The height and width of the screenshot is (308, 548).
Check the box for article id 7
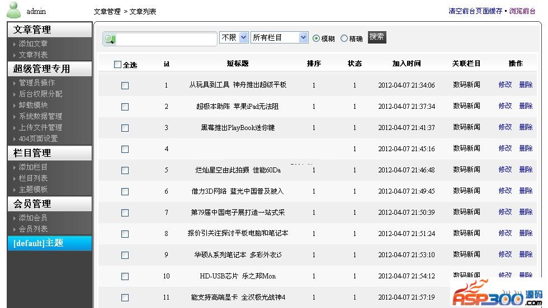tap(125, 213)
